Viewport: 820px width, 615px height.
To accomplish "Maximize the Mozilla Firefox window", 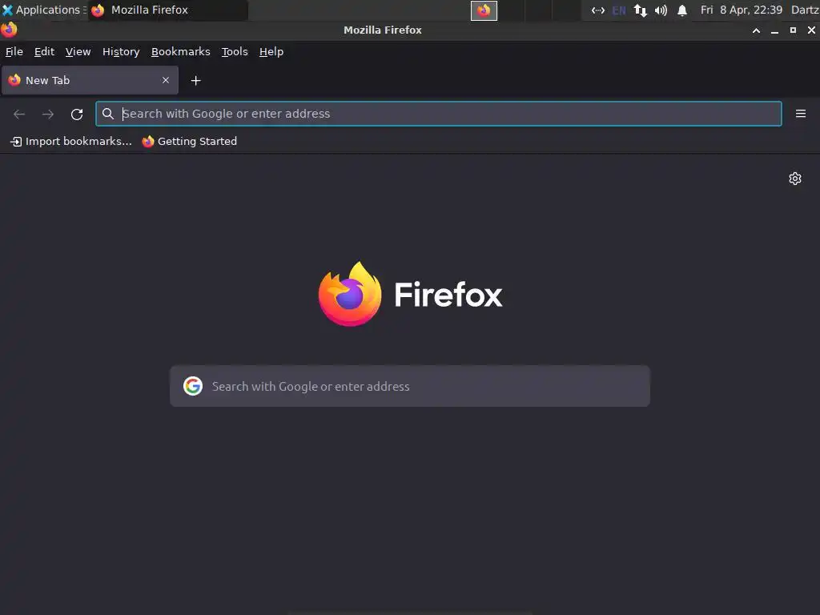I will [793, 30].
